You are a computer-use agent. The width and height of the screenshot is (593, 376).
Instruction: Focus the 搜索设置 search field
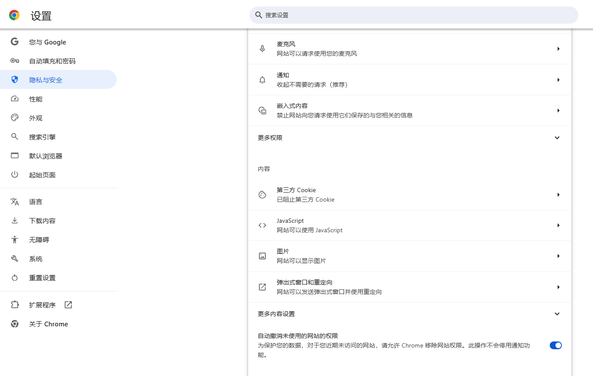coord(414,15)
